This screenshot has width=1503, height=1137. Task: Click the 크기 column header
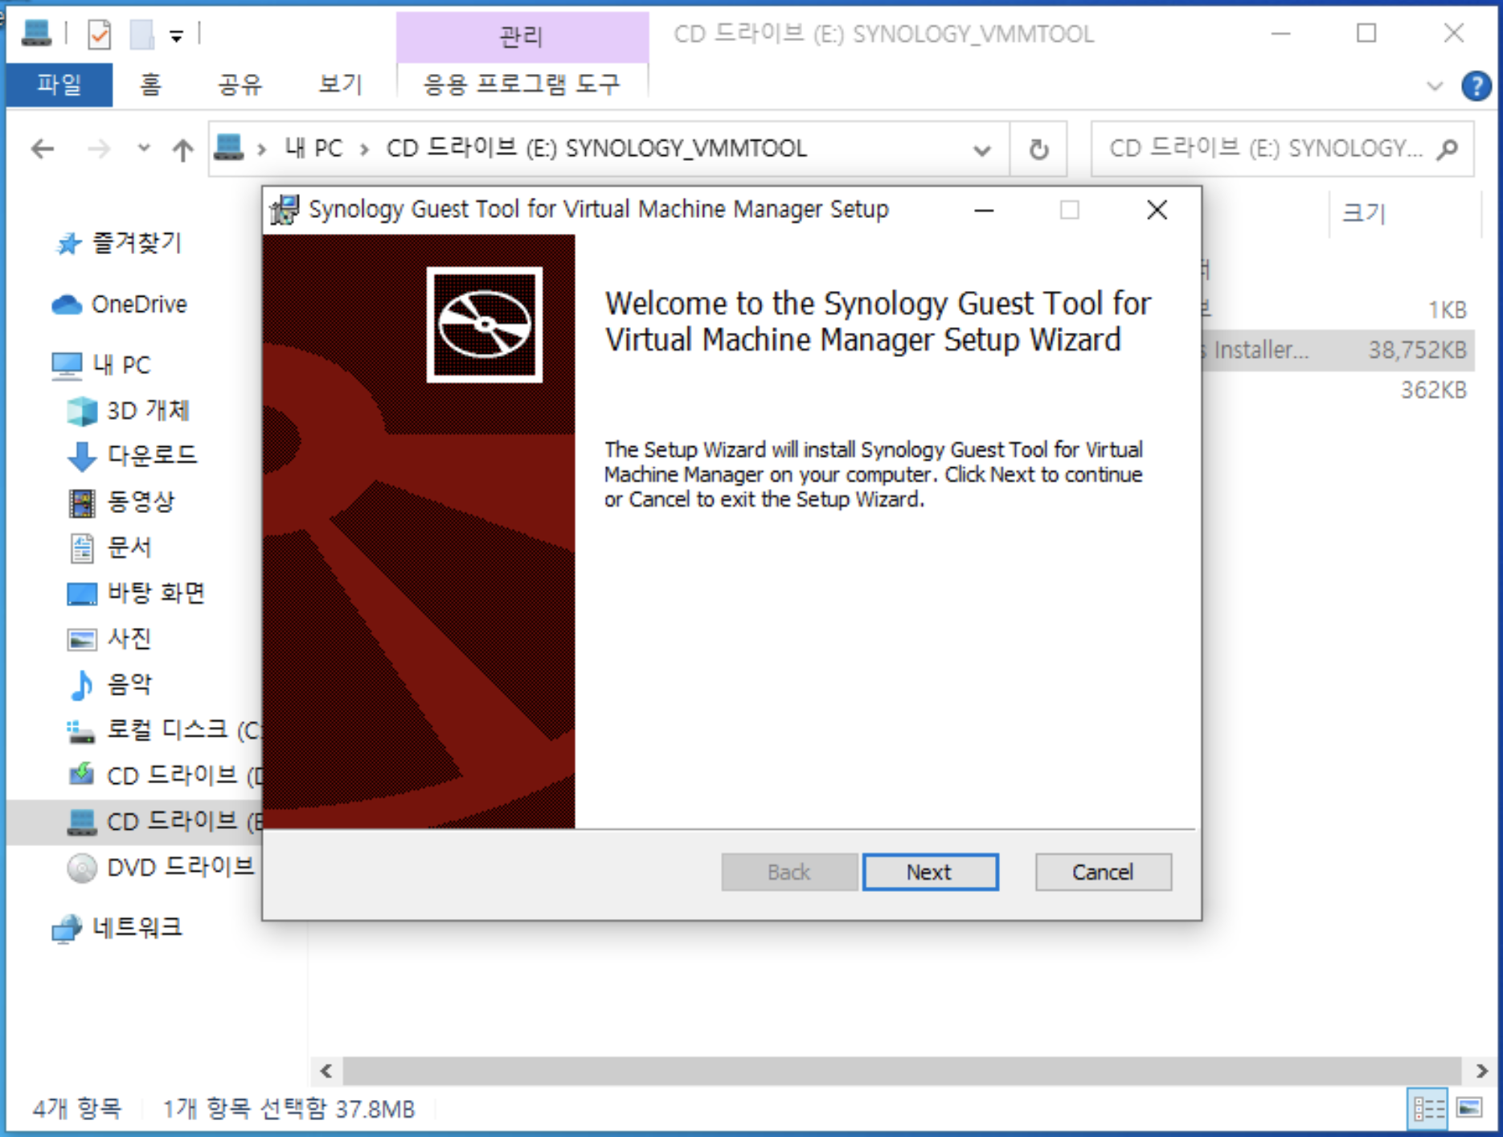pyautogui.click(x=1365, y=213)
